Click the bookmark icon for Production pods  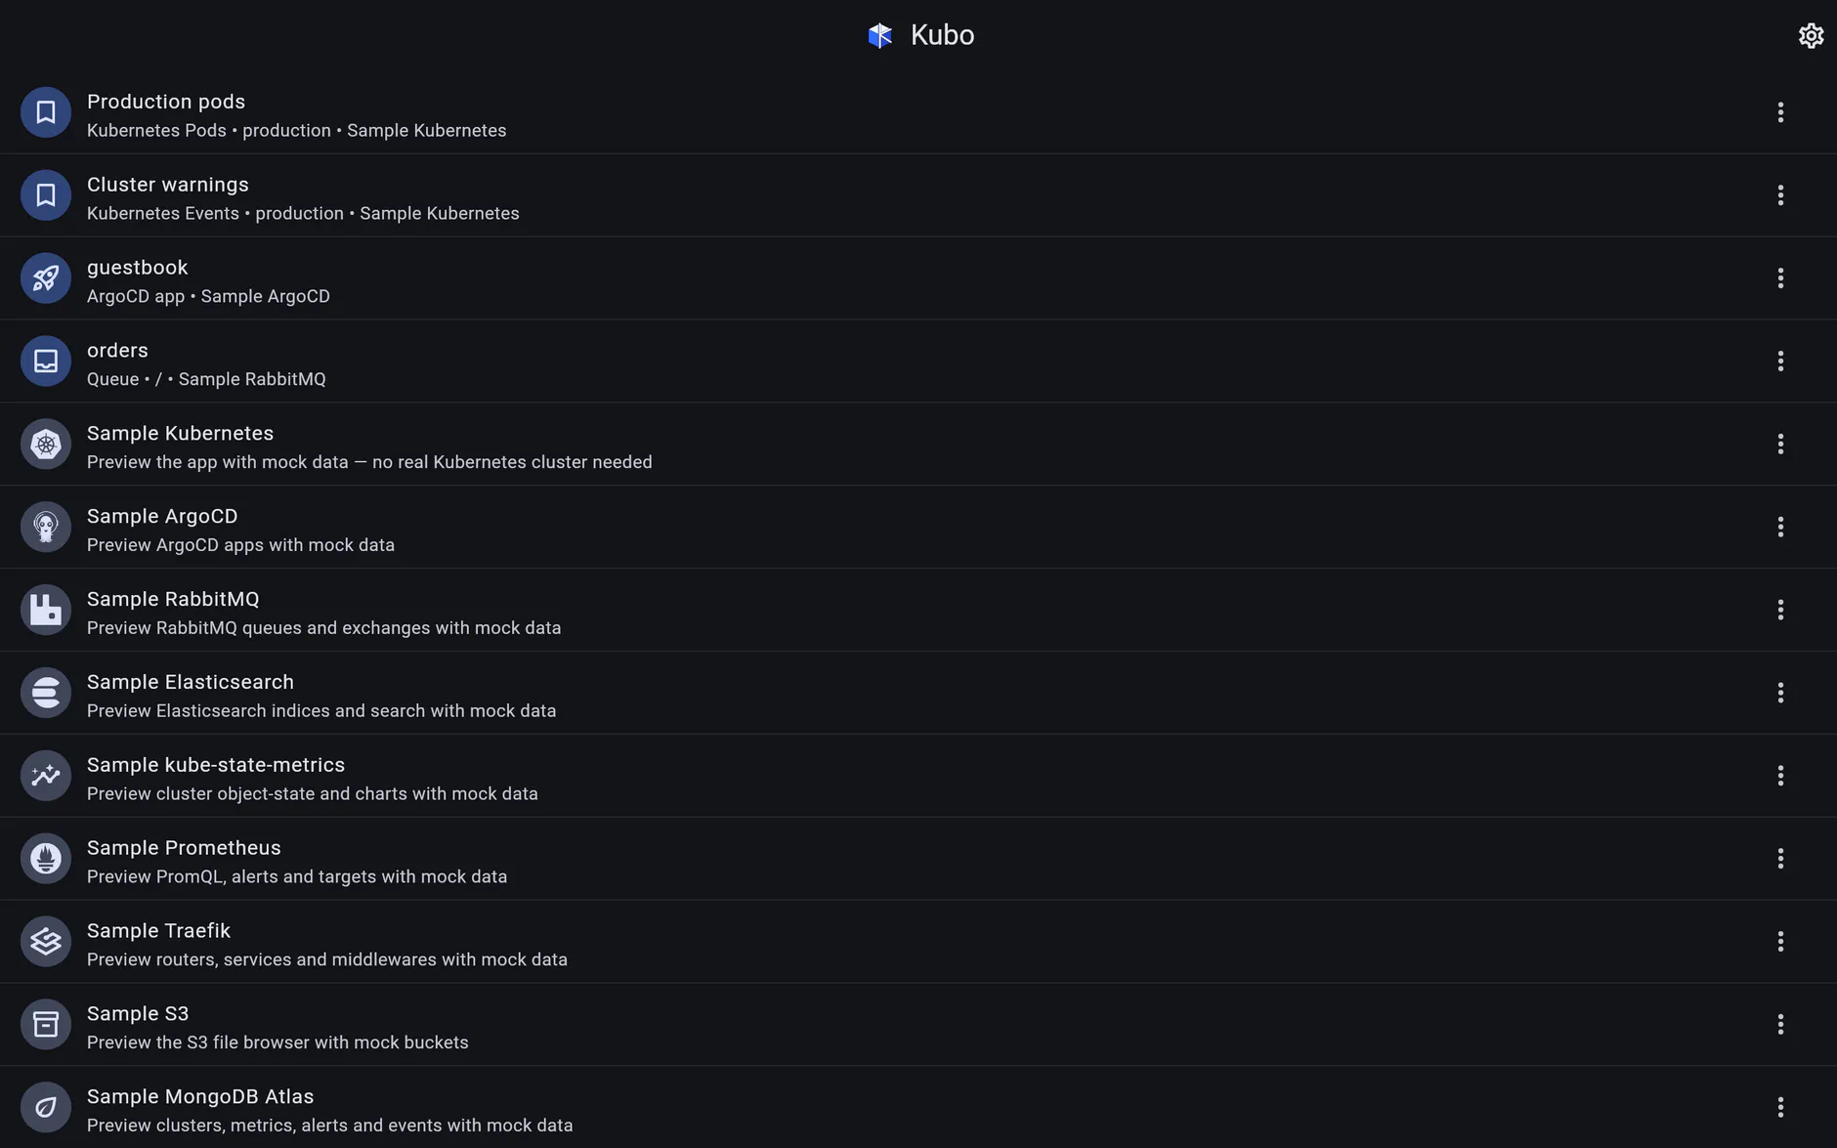point(46,112)
